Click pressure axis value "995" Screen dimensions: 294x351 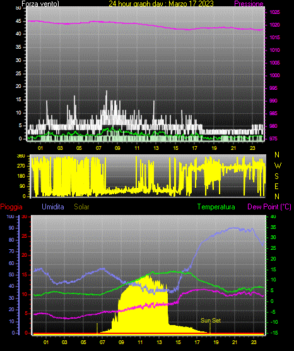tap(273, 88)
